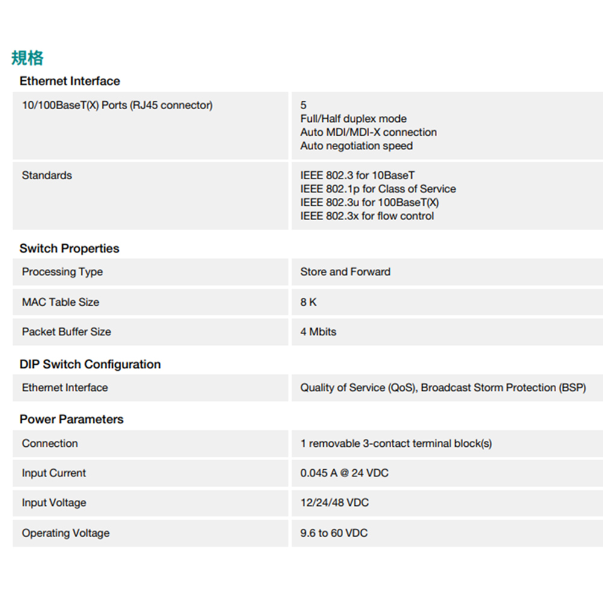This screenshot has width=603, height=603.
Task: Click the Full/Half duplex mode text
Action: (353, 119)
